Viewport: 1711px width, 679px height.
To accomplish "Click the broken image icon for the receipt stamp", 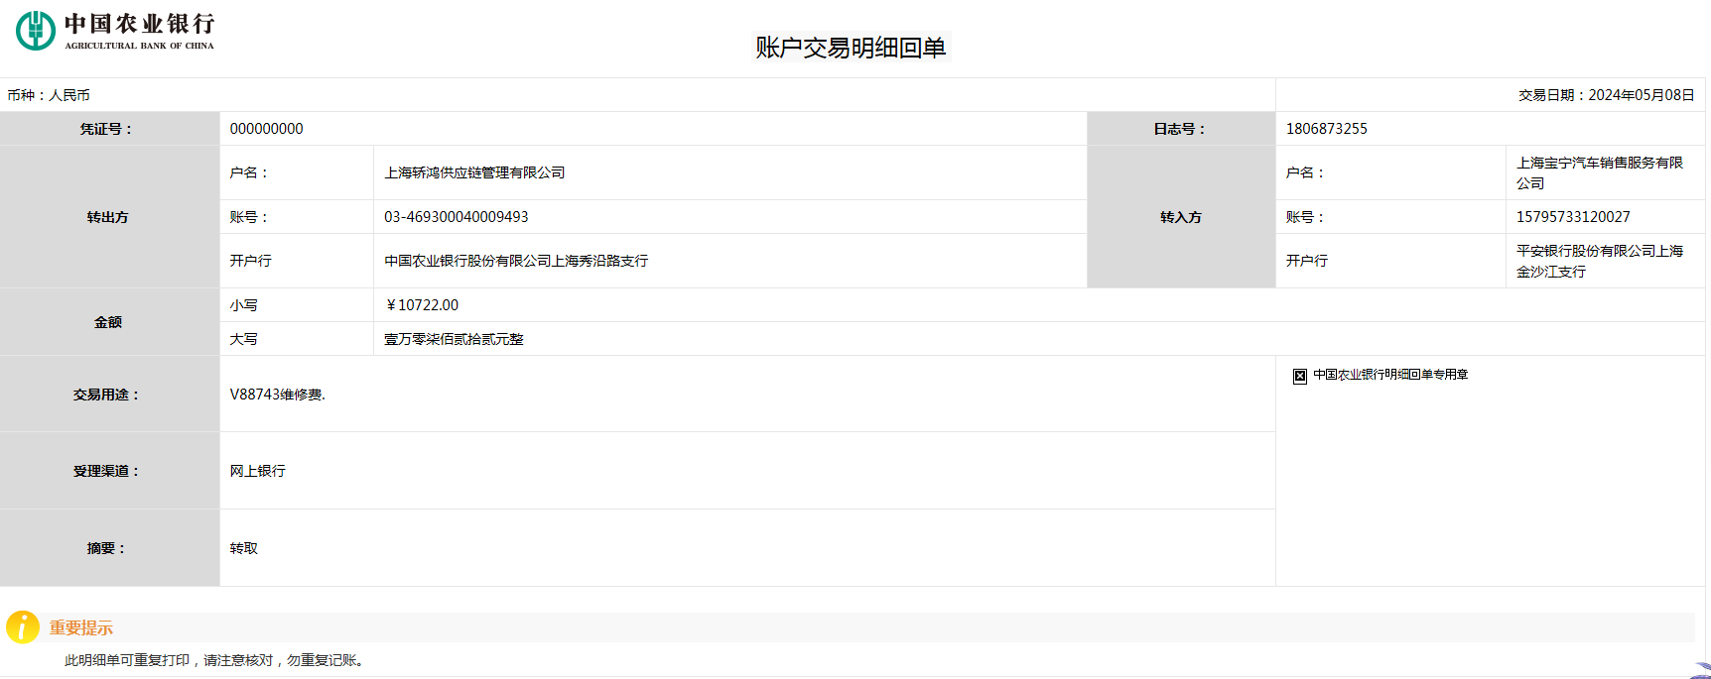I will tap(1299, 376).
